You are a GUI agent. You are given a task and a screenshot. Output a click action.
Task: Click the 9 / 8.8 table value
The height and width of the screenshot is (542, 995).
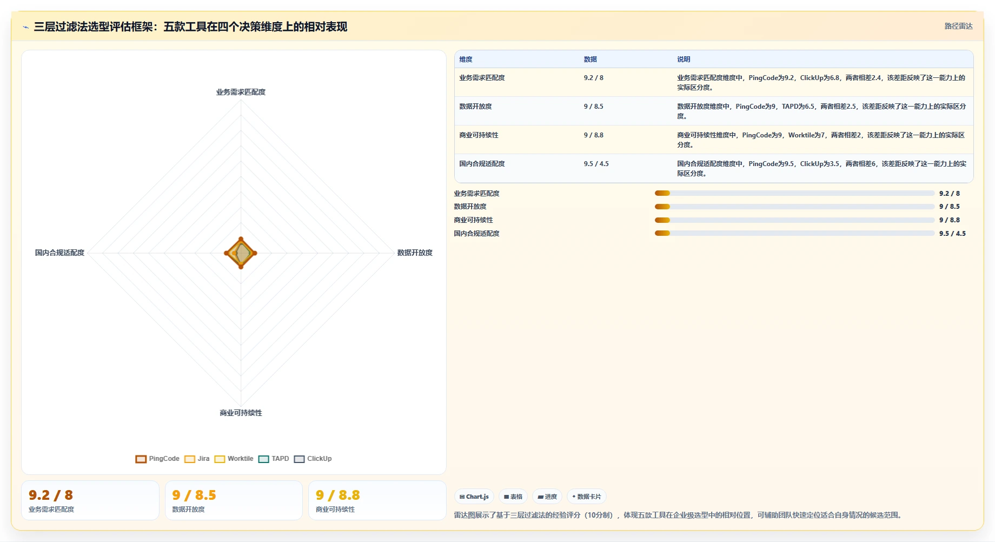(593, 135)
